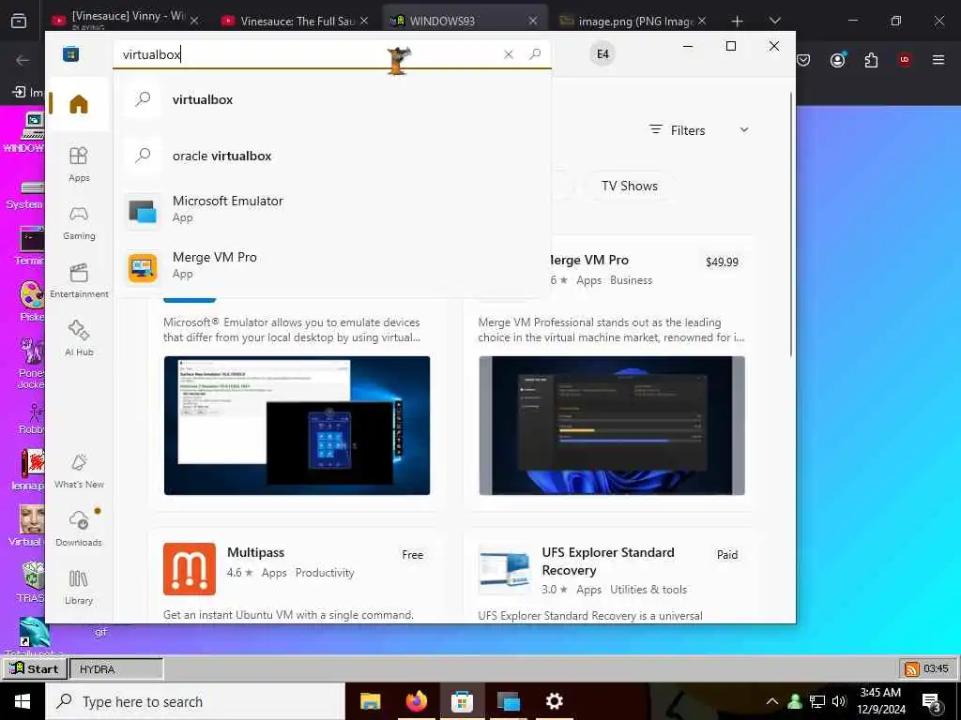
Task: Open the Microsoft Emulator screenshot thumbnail
Action: click(x=297, y=426)
